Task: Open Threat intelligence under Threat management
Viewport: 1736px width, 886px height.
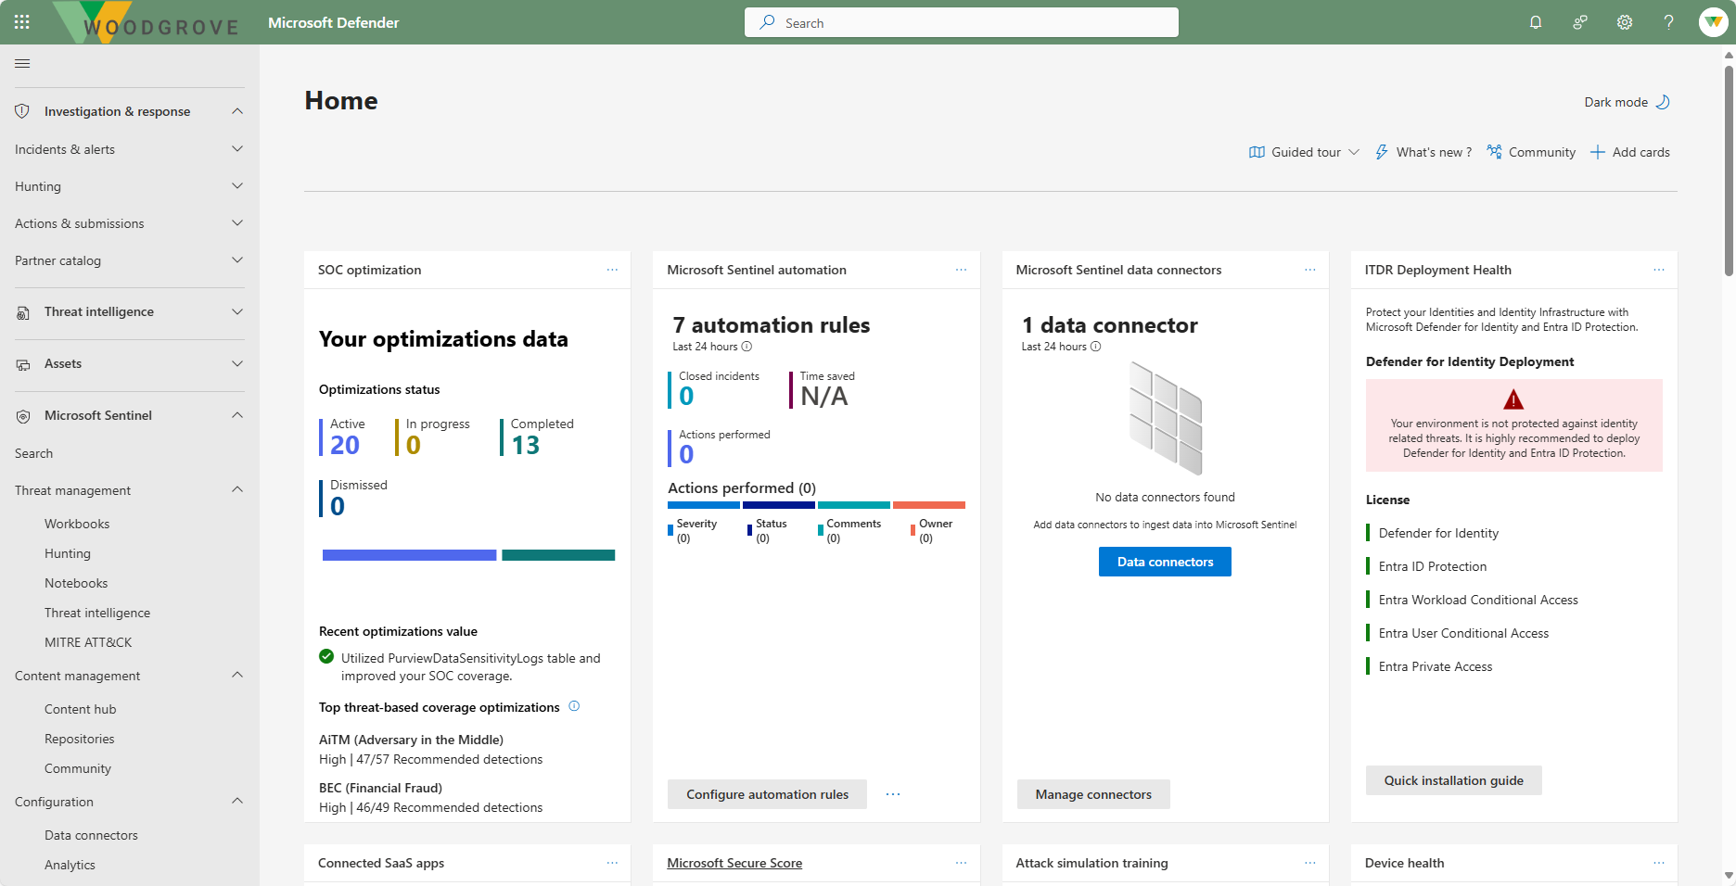Action: pos(97,613)
